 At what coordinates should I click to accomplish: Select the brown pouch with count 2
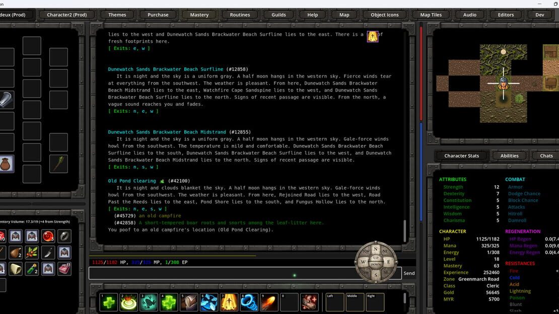point(15,252)
